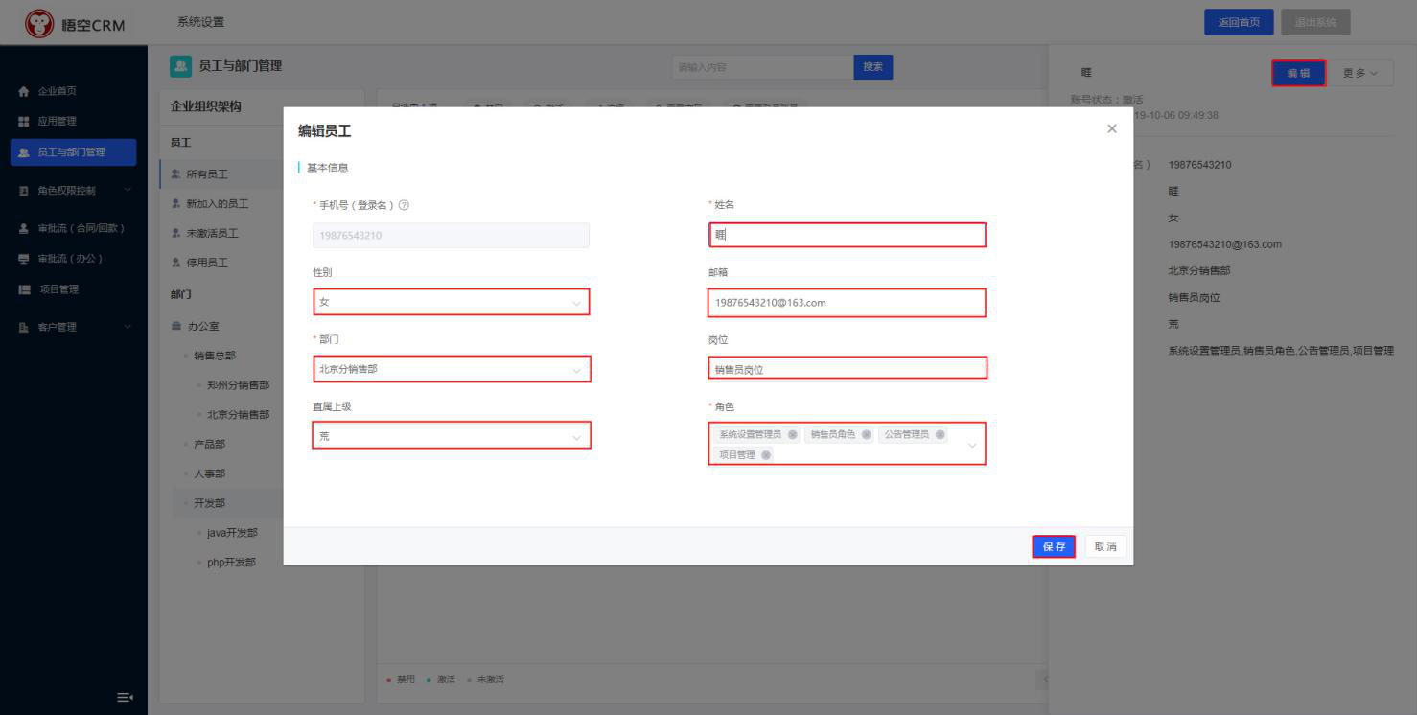Open the 角色 multi-select dropdown arrow
Viewport: 1417px width, 715px height.
pyautogui.click(x=971, y=445)
